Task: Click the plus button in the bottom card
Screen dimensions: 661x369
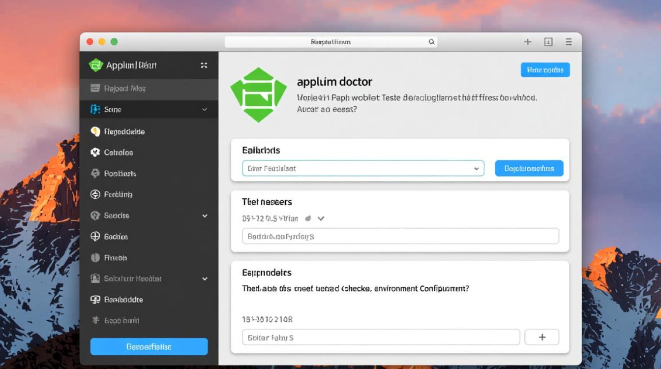Action: pyautogui.click(x=541, y=337)
